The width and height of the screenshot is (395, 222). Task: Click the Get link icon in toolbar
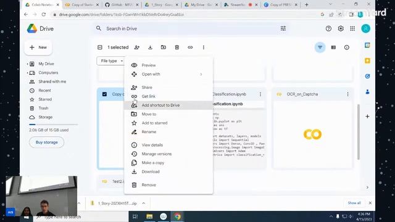[x=190, y=47]
